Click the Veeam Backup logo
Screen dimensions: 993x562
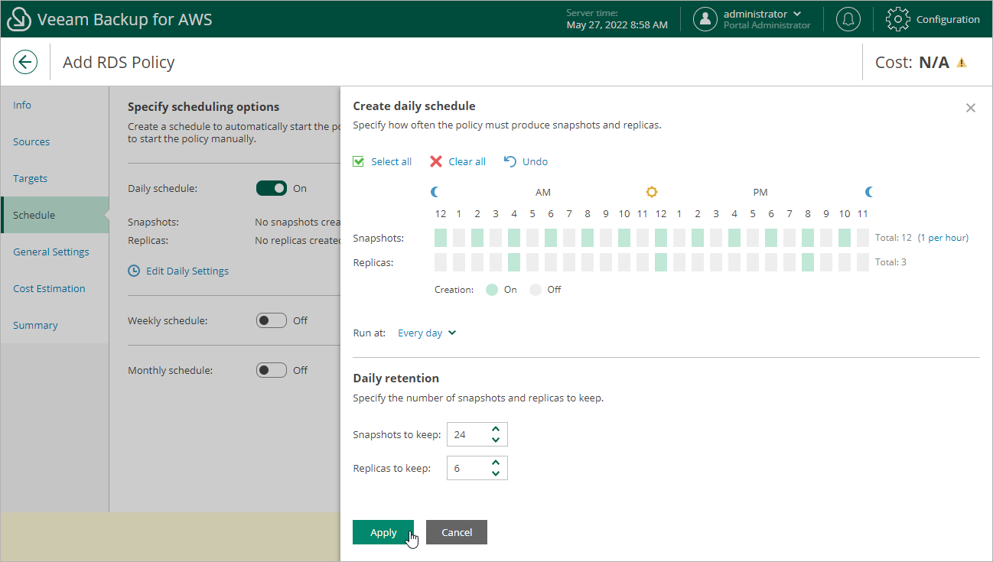pos(19,18)
